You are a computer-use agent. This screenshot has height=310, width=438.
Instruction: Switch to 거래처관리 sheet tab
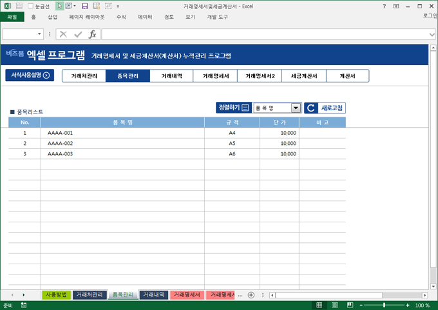coord(89,295)
